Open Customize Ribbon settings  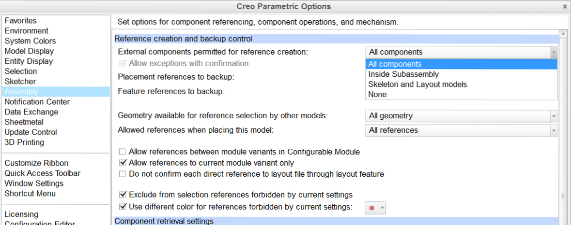coord(36,163)
